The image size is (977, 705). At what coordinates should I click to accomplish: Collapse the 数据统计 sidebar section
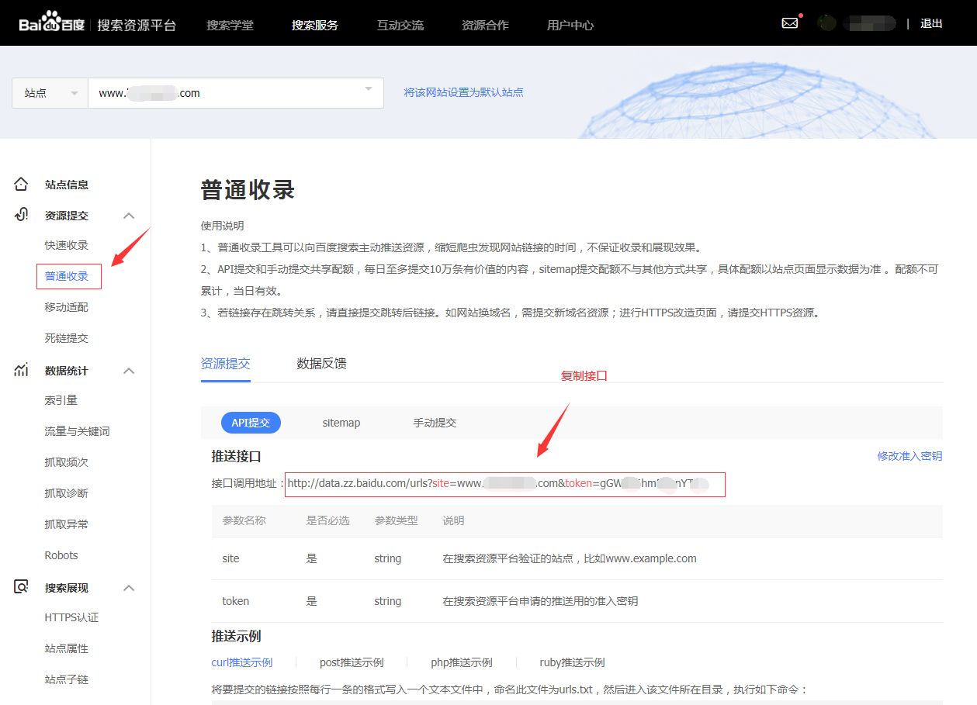click(x=129, y=370)
